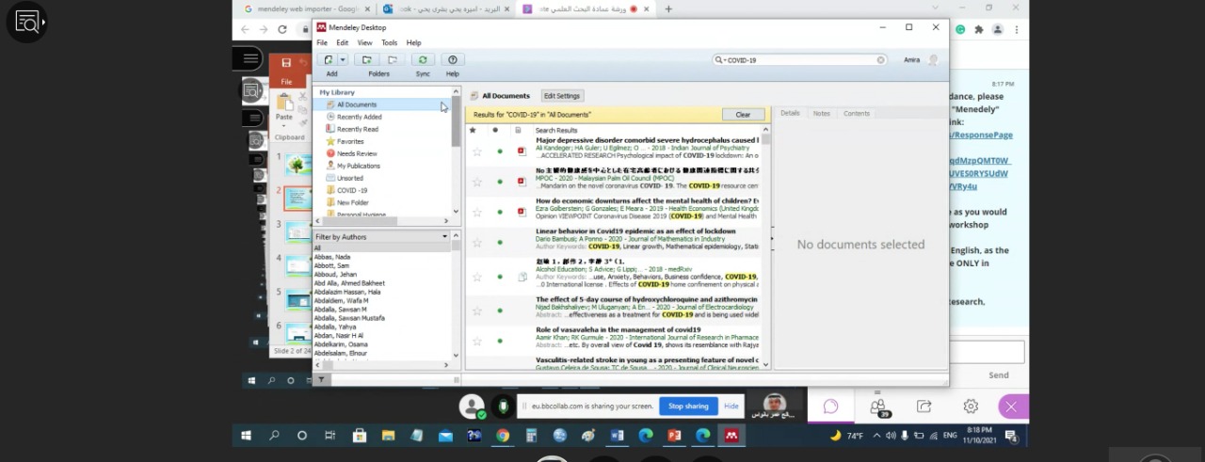The width and height of the screenshot is (1205, 462).
Task: Switch to the Contents tab
Action: [x=857, y=113]
